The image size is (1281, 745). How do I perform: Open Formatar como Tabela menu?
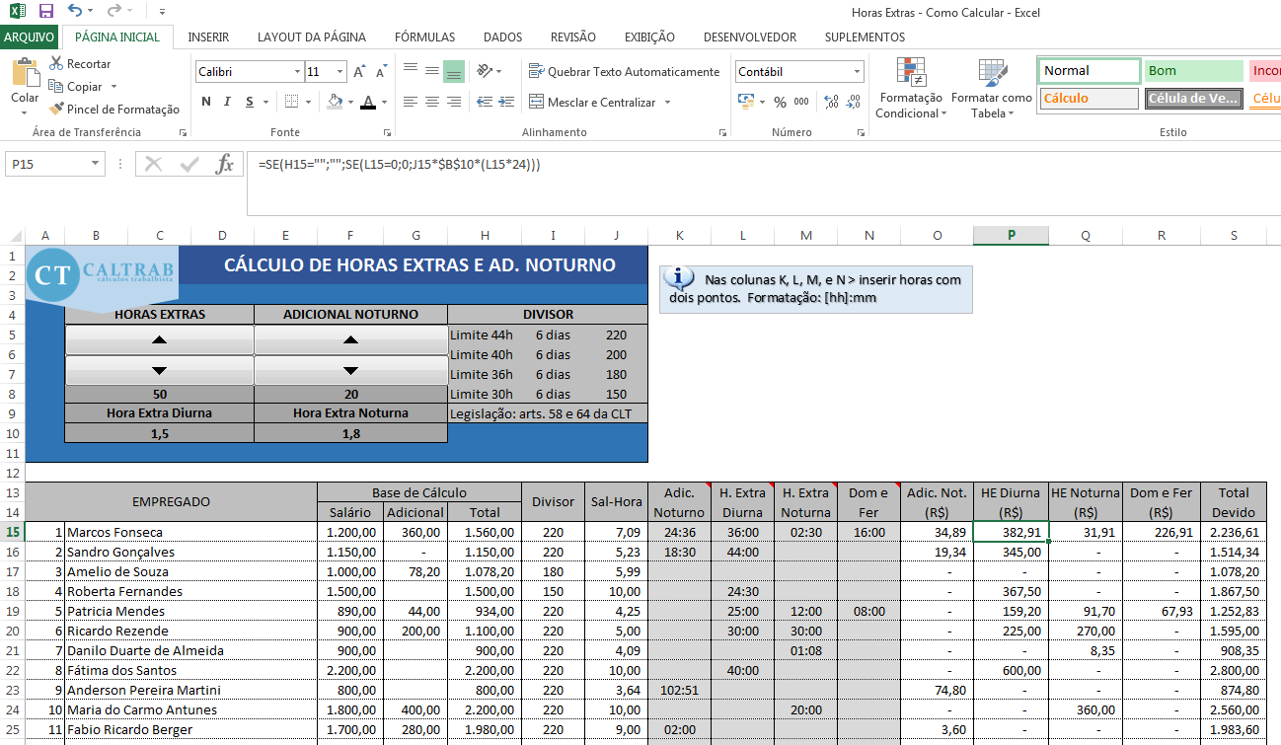(992, 89)
